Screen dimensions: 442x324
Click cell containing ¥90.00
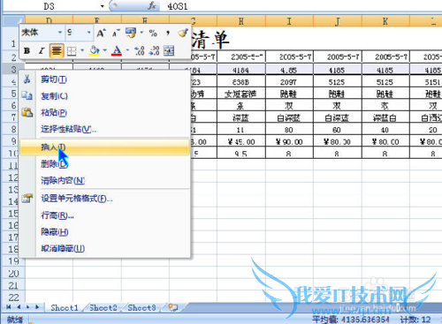pyautogui.click(x=289, y=142)
